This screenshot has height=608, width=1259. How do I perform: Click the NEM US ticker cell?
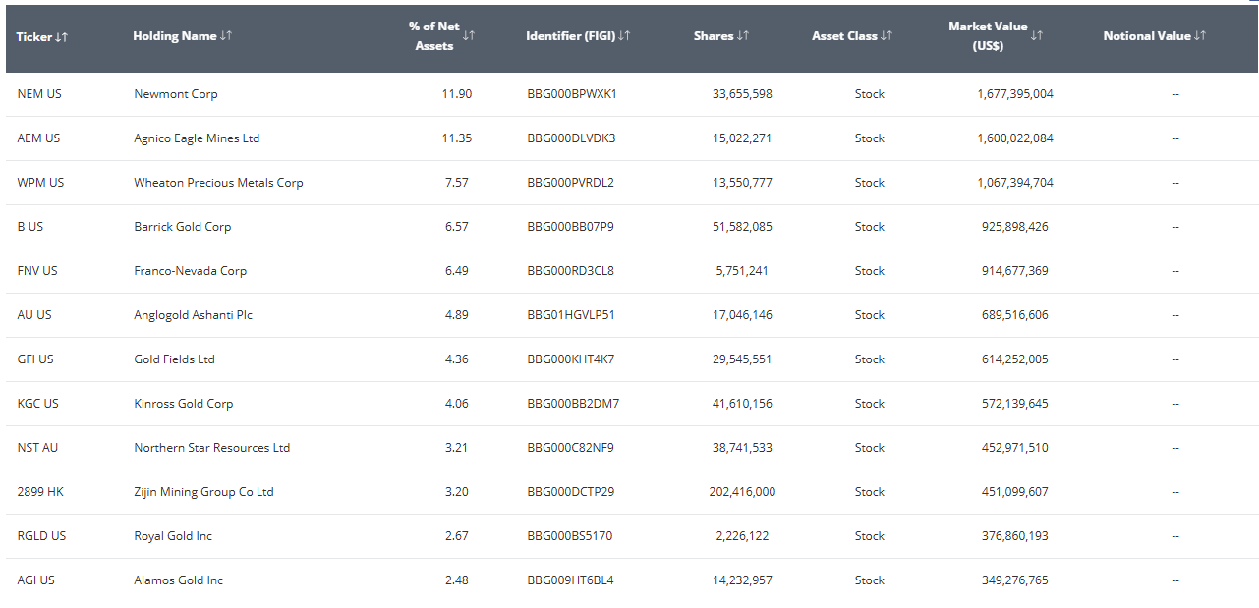(x=39, y=94)
